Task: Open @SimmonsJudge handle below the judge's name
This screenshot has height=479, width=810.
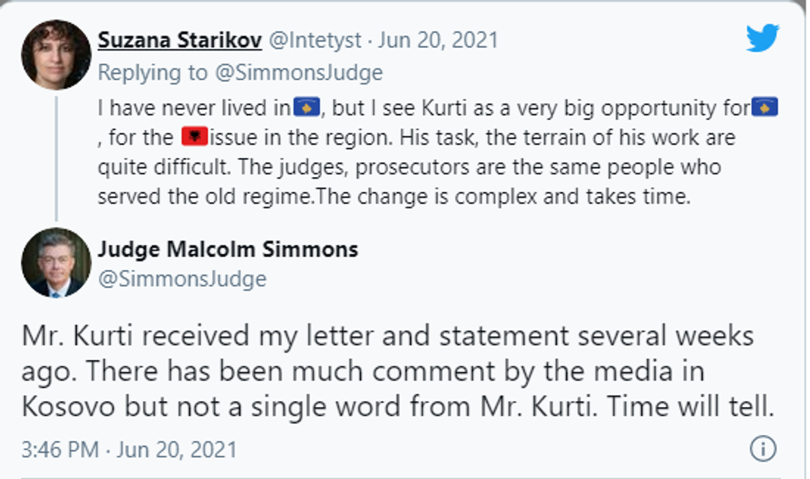Action: (182, 279)
